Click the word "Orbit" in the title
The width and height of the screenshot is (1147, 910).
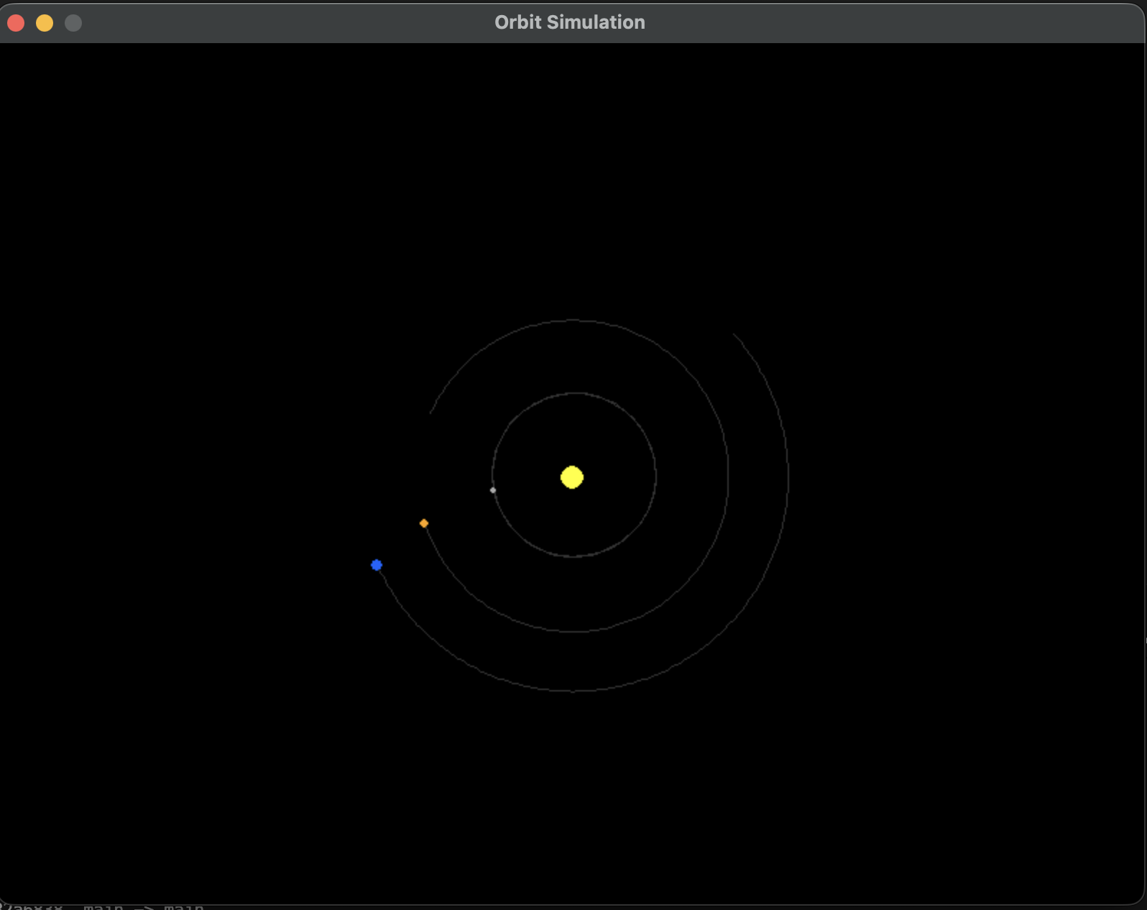click(517, 22)
